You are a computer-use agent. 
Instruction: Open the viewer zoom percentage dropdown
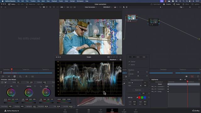pos(63,7)
